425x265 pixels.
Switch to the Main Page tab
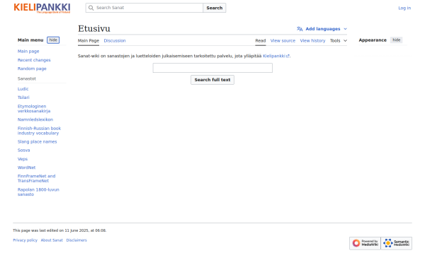click(x=89, y=40)
